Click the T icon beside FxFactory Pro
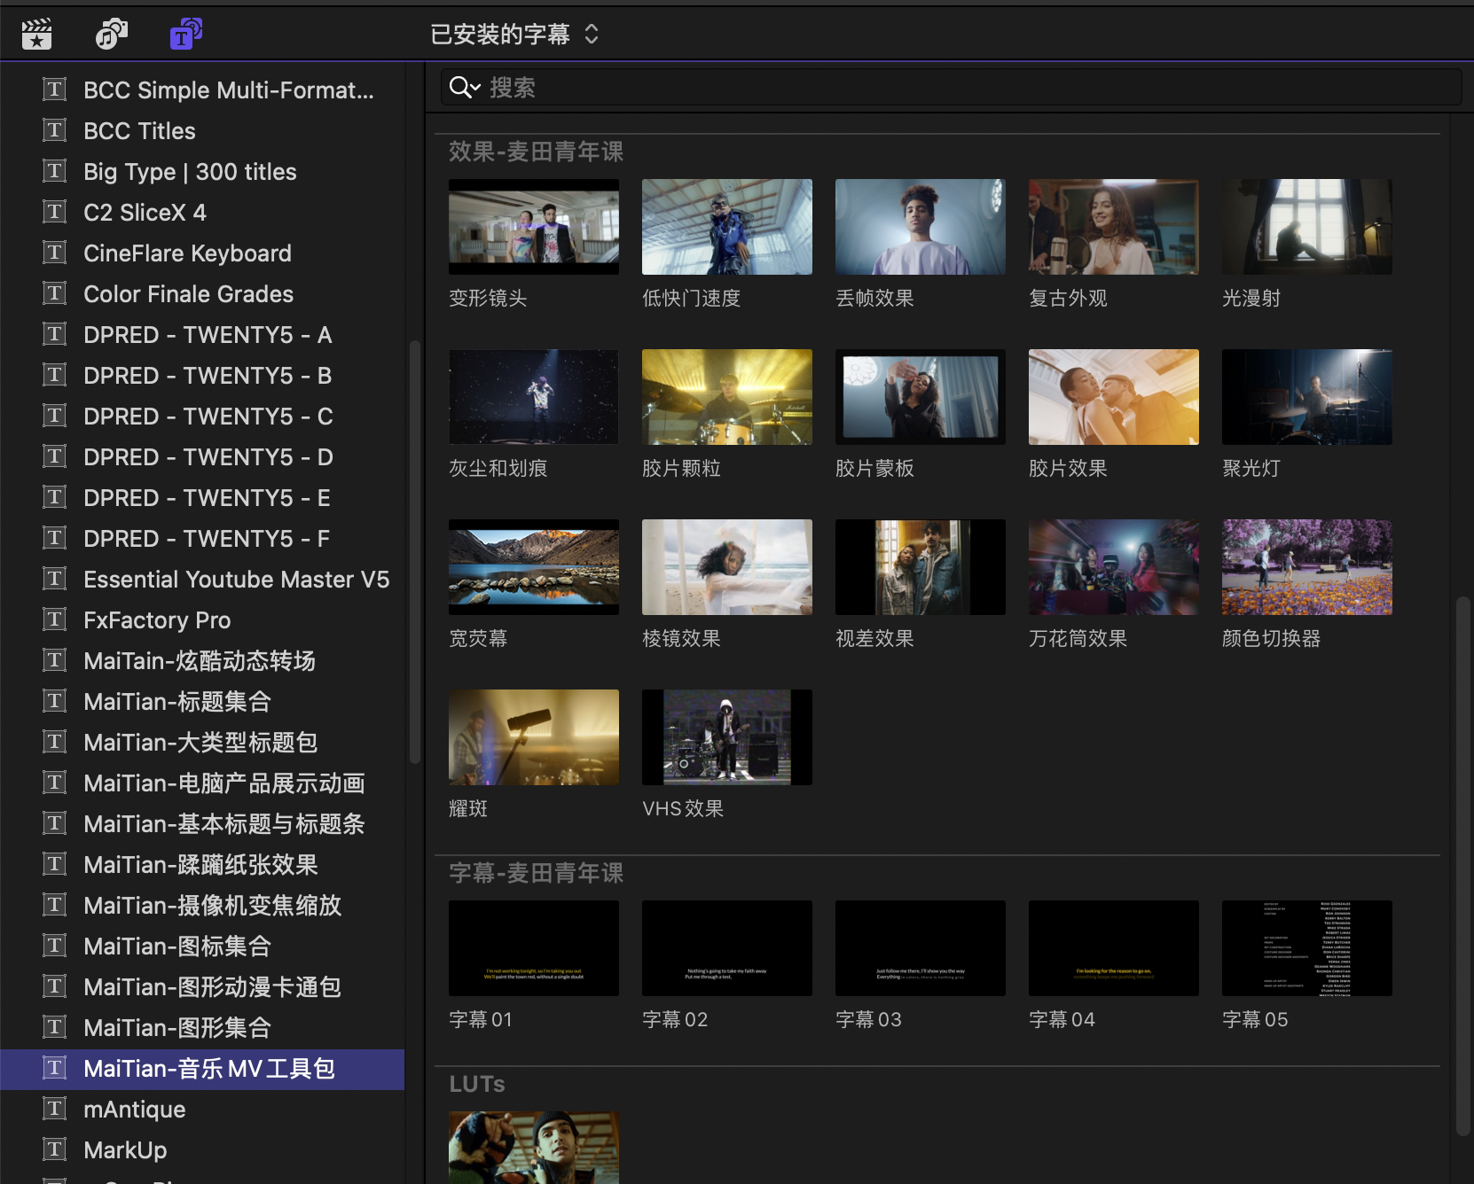This screenshot has width=1474, height=1184. 55,619
